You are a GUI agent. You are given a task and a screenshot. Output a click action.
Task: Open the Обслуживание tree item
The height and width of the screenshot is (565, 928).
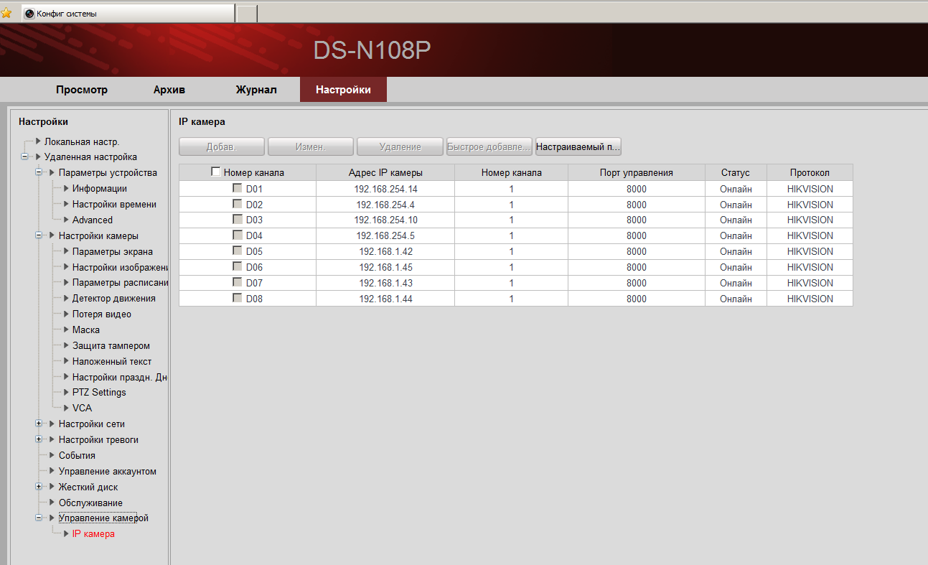pos(90,503)
